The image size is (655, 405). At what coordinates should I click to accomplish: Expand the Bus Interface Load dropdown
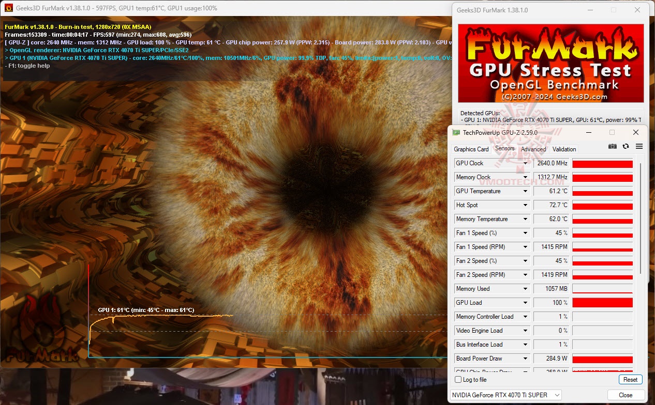tap(526, 345)
